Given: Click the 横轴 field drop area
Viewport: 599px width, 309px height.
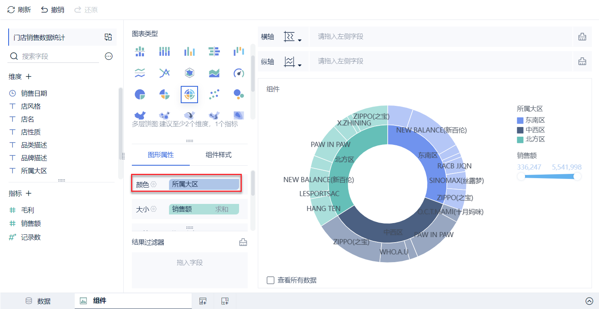Looking at the screenshot, I should (x=441, y=37).
